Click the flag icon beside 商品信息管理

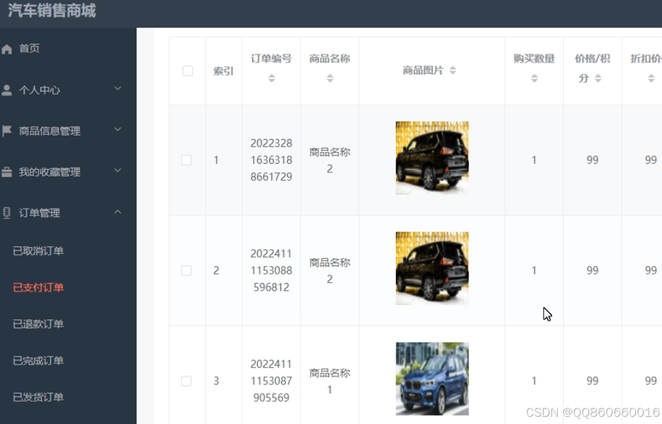click(x=7, y=131)
